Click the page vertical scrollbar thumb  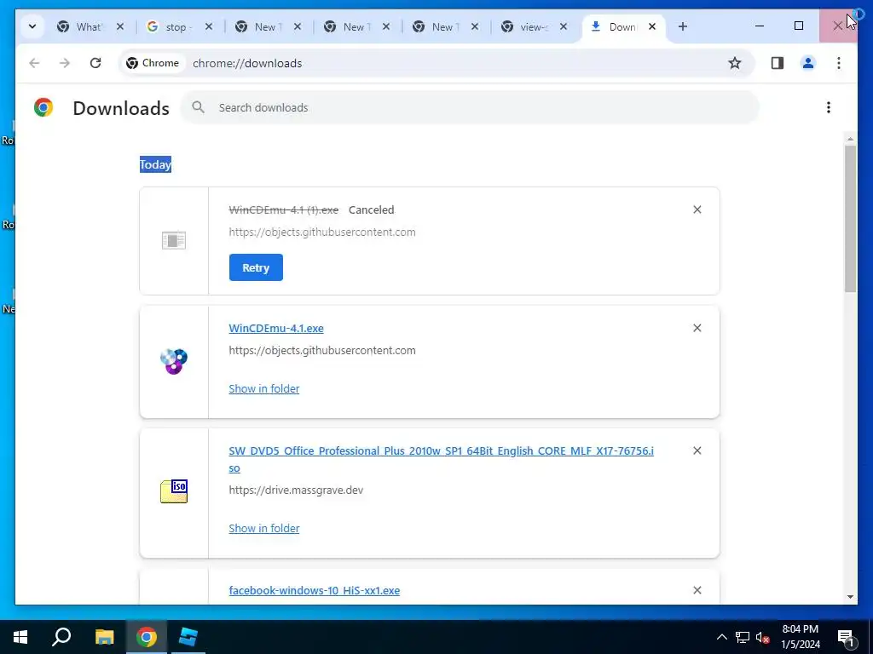850,219
